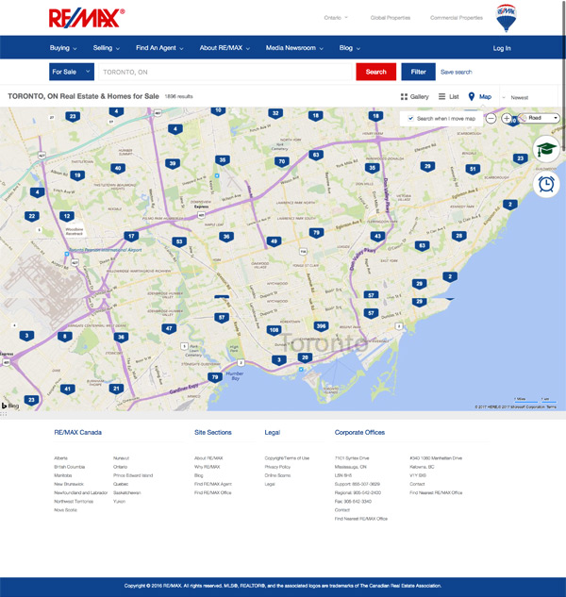Switch to Map view
The width and height of the screenshot is (566, 597).
[480, 97]
